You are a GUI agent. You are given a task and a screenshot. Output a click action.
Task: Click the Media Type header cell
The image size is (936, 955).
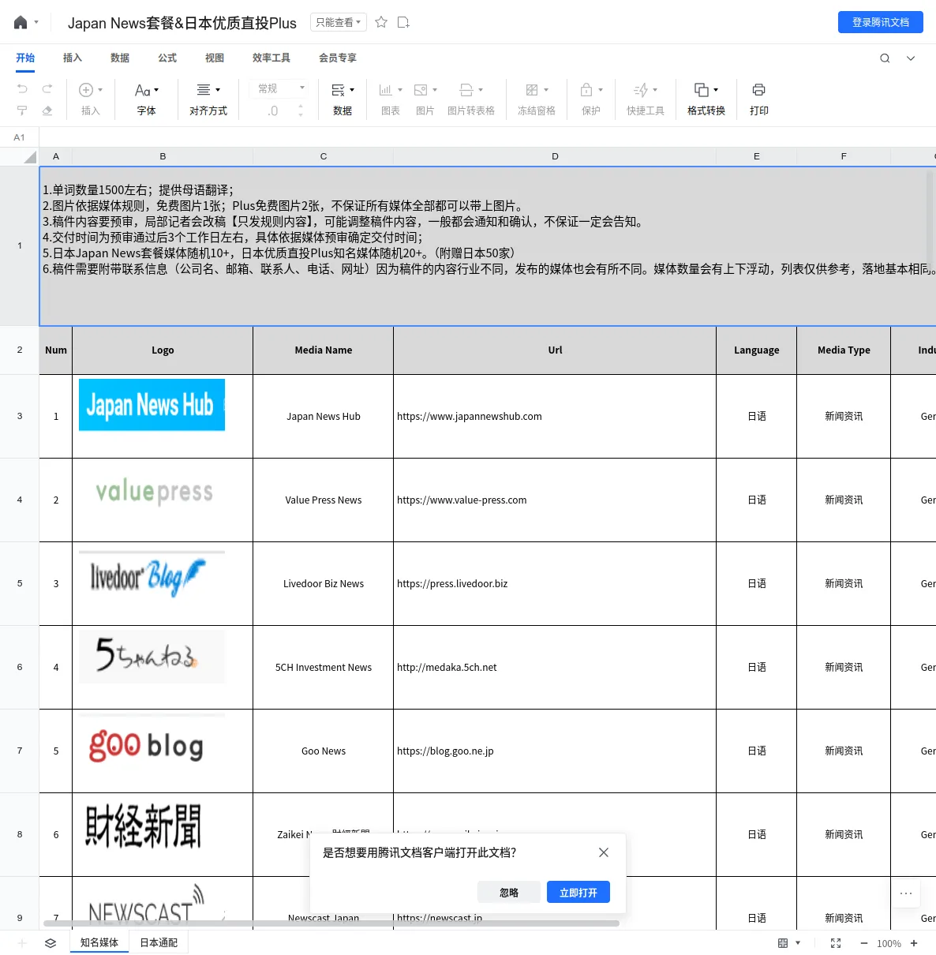(x=844, y=350)
